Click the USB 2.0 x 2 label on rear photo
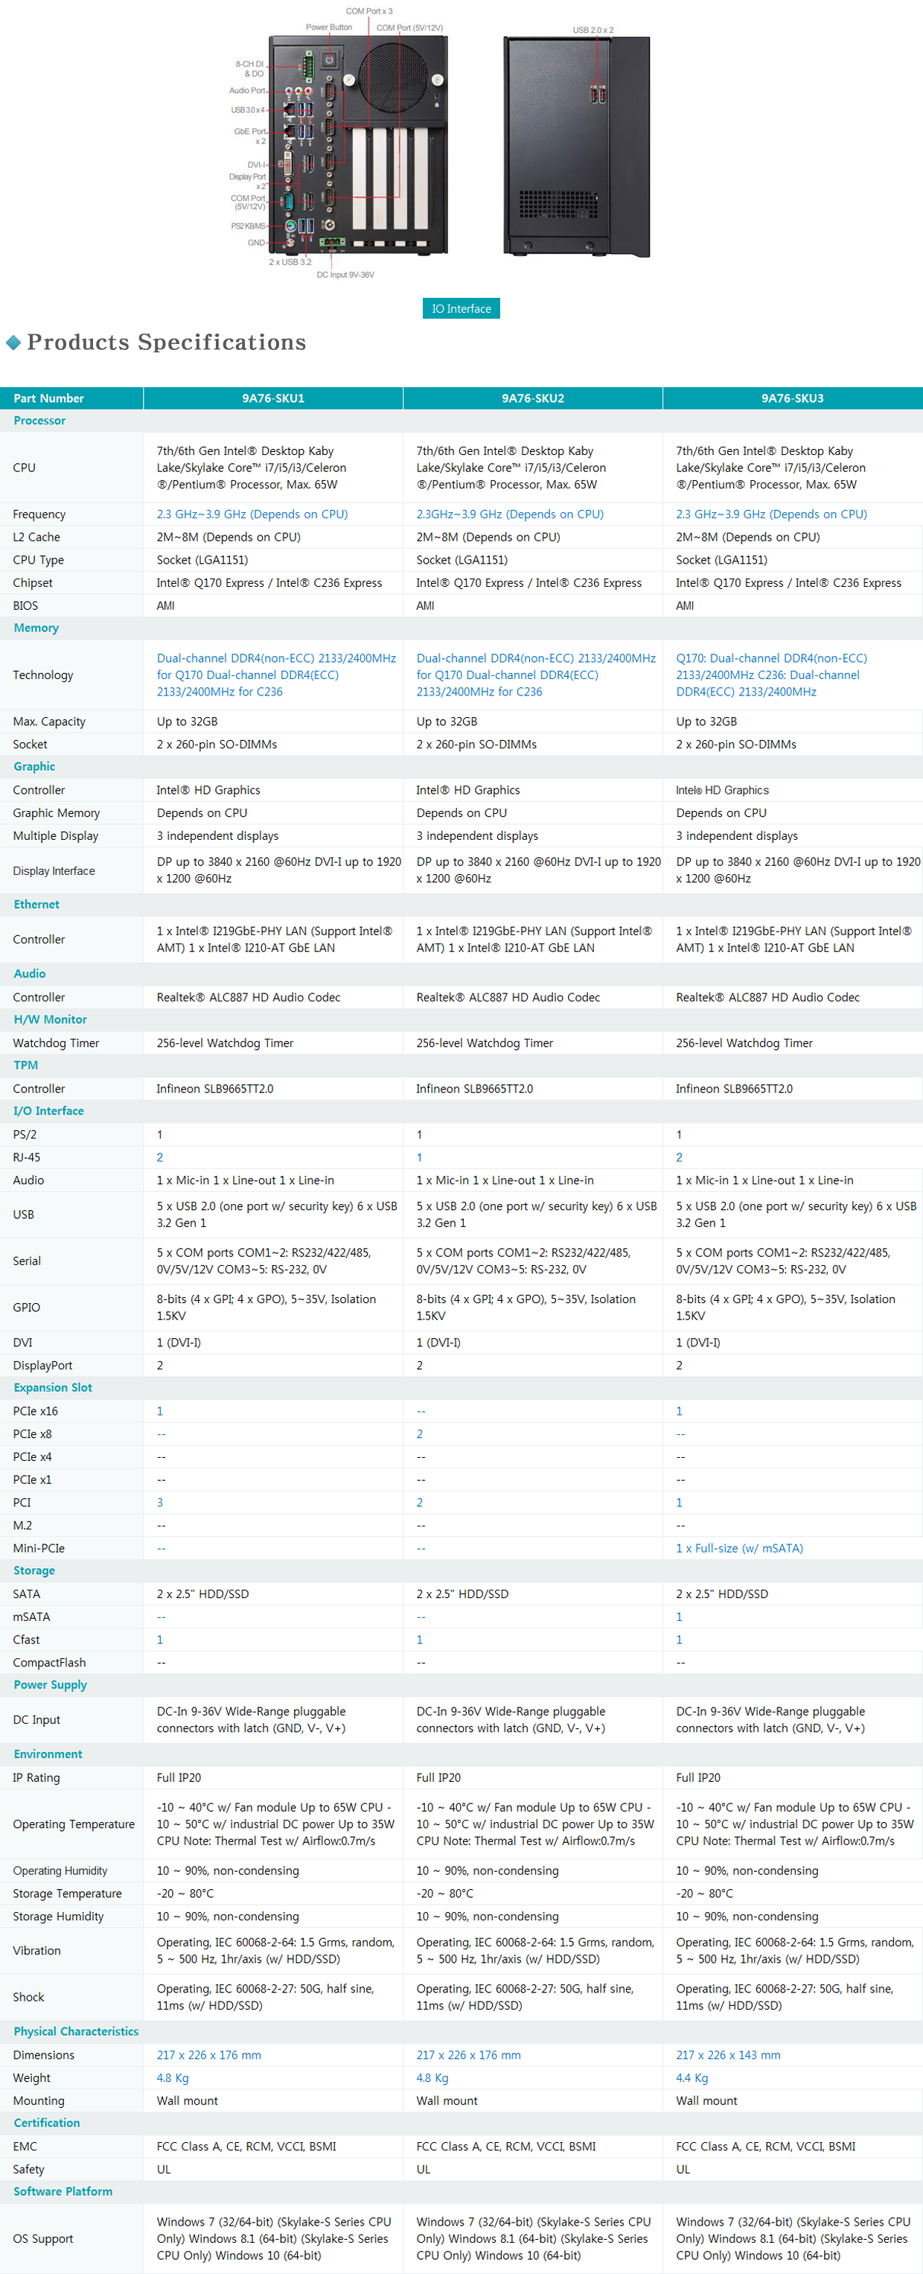This screenshot has height=2274, width=923. 593,30
